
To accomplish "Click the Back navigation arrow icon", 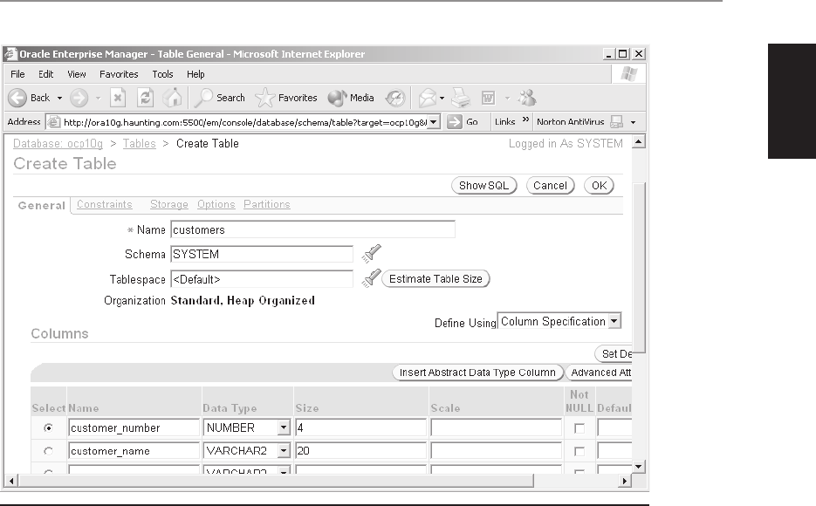I will [17, 98].
